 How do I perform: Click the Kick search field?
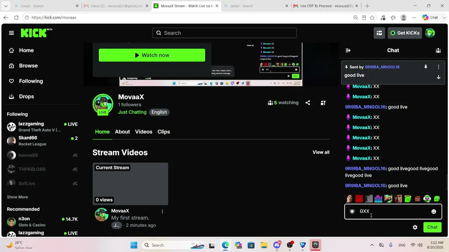pyautogui.click(x=224, y=33)
